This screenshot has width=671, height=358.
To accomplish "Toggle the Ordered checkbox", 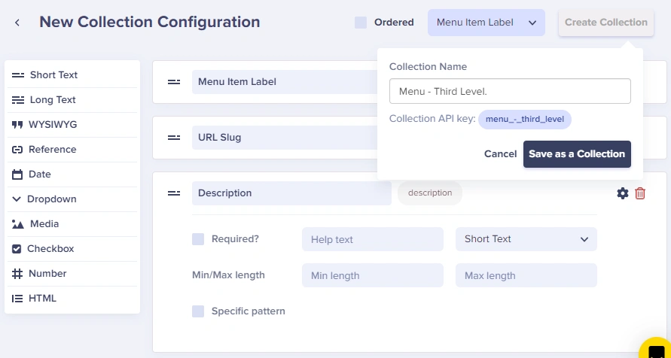I will point(361,23).
